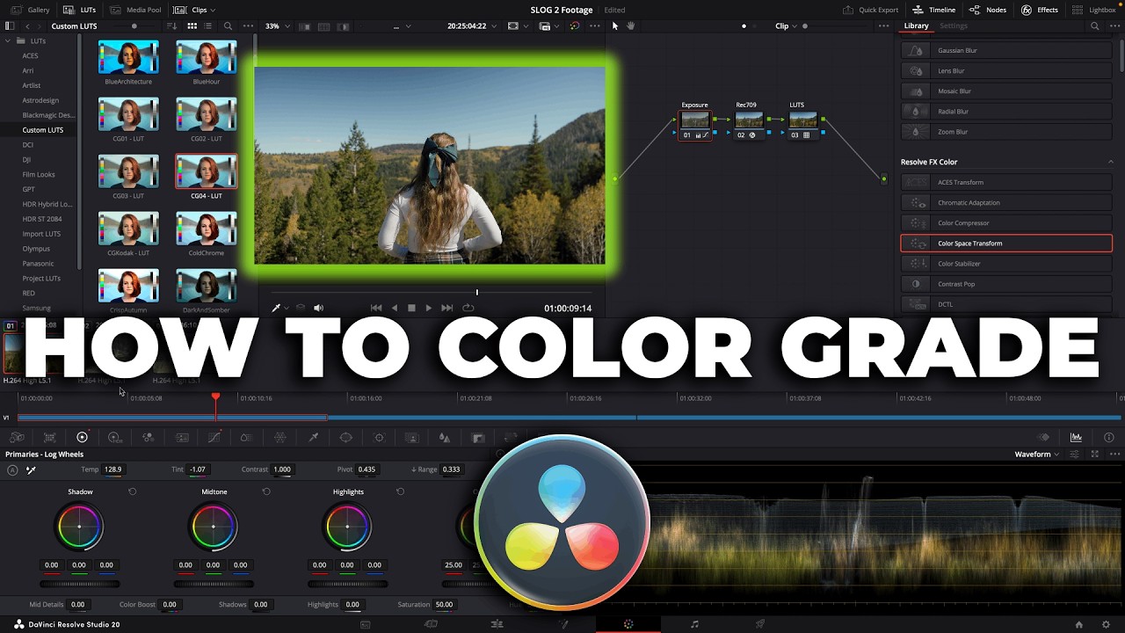Toggle the LUTs browser panel
This screenshot has height=633, width=1125.
(x=81, y=10)
